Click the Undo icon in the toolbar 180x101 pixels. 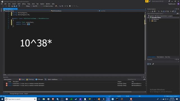pyautogui.click(x=19, y=6)
